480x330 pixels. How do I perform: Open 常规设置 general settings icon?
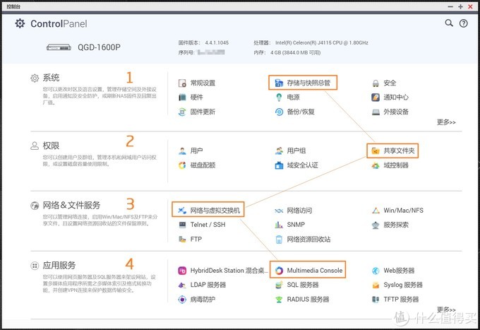point(182,83)
